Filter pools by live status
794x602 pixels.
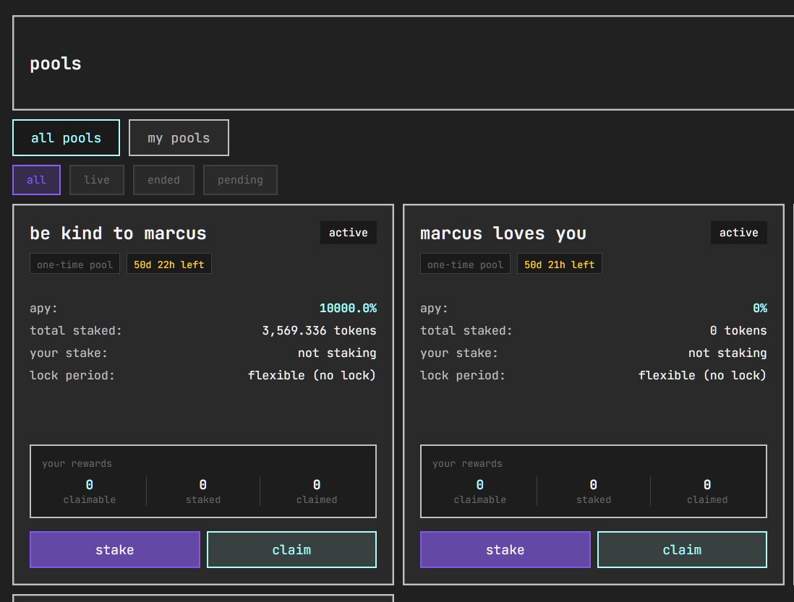97,179
